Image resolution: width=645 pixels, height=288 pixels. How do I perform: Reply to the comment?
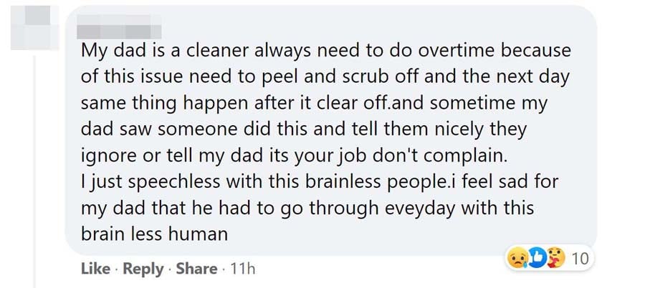pyautogui.click(x=142, y=269)
